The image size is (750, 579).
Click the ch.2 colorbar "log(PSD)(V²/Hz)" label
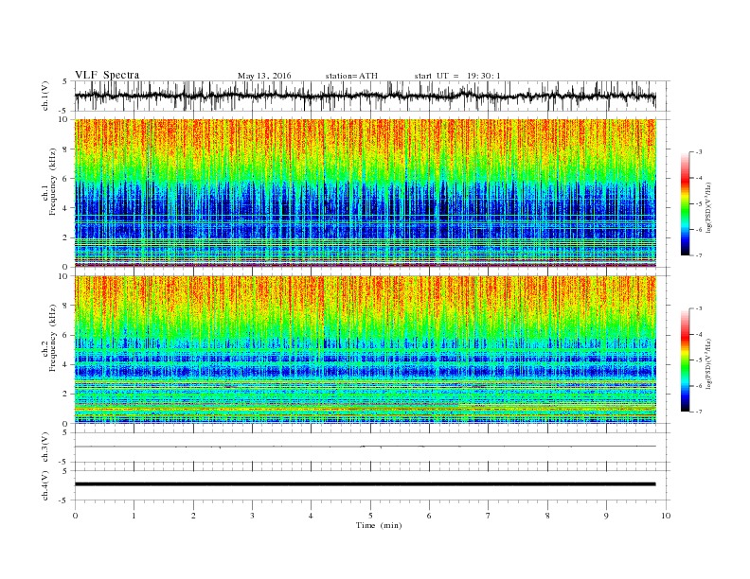tap(708, 362)
